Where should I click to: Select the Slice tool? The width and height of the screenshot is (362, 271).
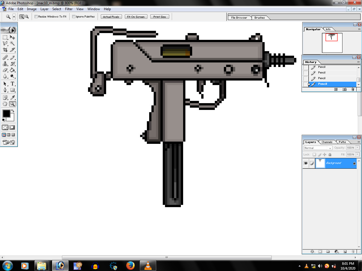click(12, 50)
